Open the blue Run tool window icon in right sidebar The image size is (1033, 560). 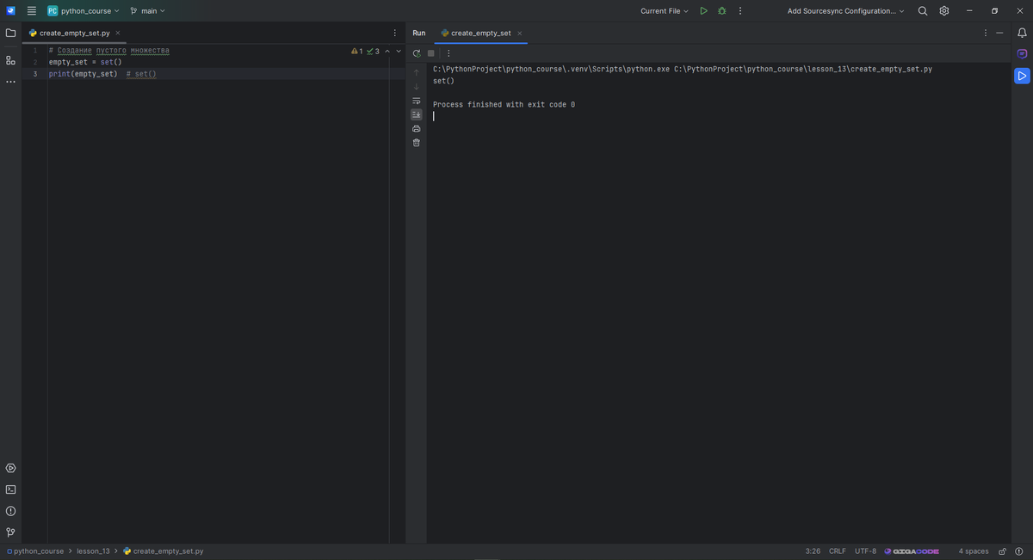click(x=1022, y=76)
